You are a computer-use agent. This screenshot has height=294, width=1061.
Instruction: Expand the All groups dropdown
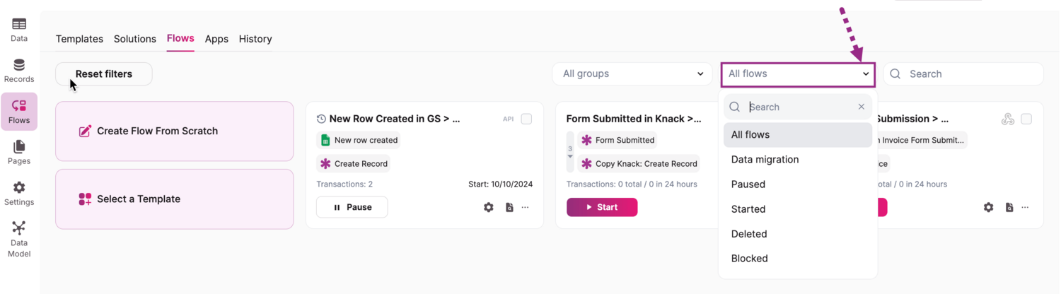[632, 73]
